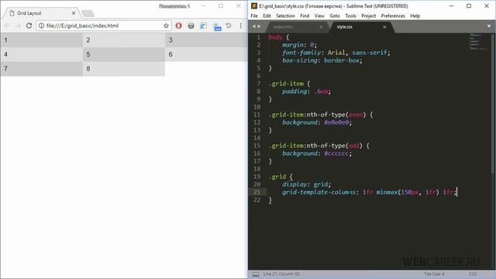
Task: Click the '.6em' padding value
Action: coord(321,91)
